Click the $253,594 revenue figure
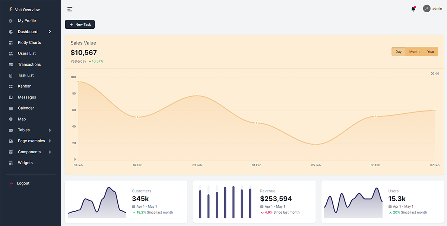Screen dimensions: 447x226 [x=276, y=199]
